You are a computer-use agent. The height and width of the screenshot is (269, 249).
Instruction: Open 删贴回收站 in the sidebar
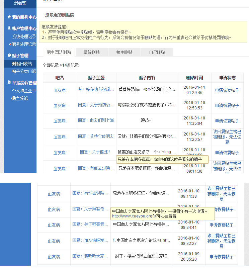pos(22,64)
